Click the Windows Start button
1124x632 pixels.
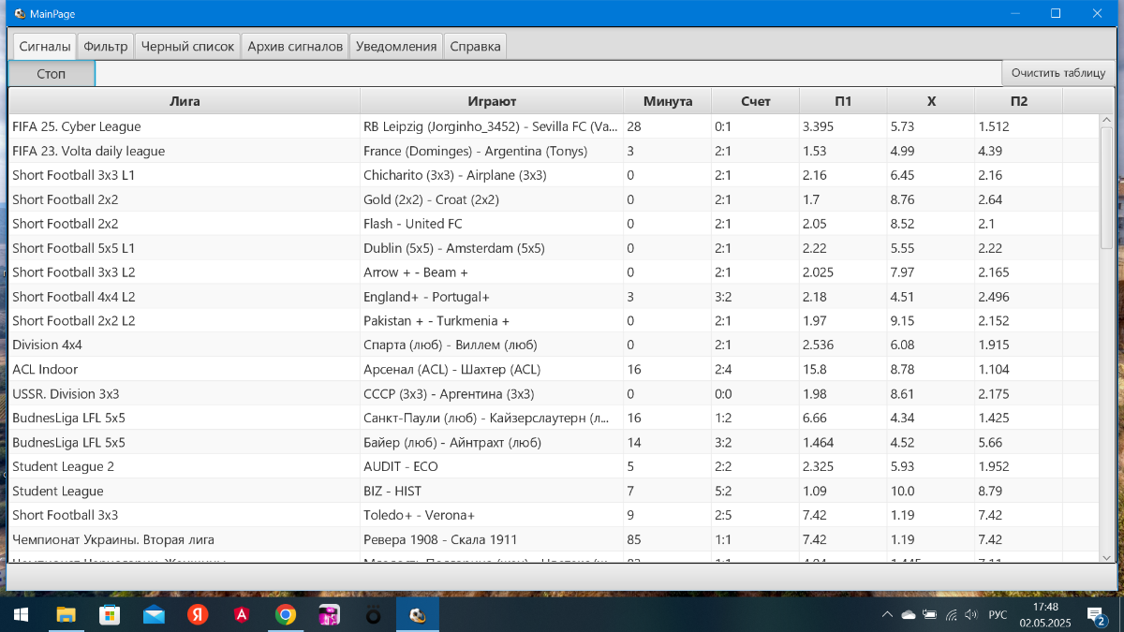[x=21, y=614]
